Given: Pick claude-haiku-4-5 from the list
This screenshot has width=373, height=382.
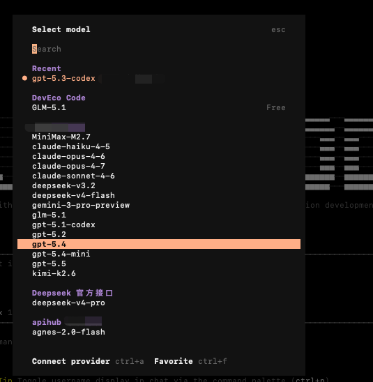Looking at the screenshot, I should [71, 146].
